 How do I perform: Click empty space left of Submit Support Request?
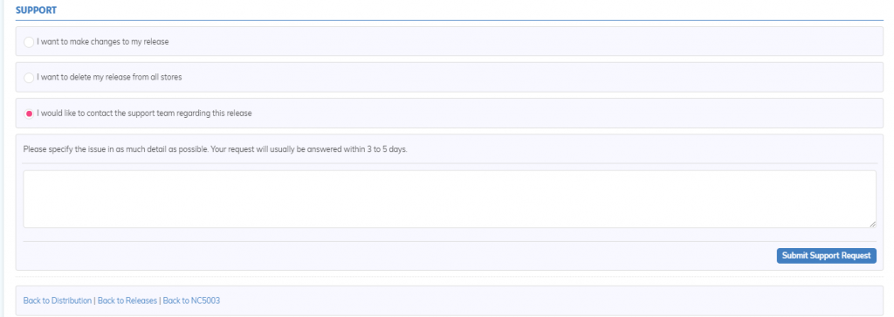pos(399,255)
